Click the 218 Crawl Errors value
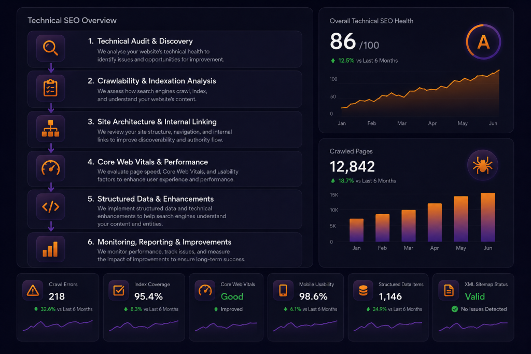Viewport: 531px width, 354px height. point(57,296)
